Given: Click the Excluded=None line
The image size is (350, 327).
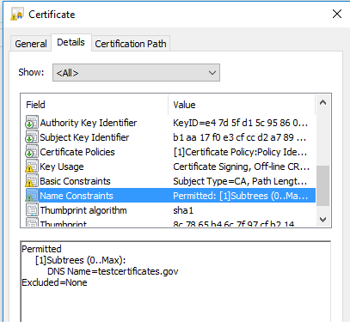Looking at the screenshot, I should pos(54,282).
